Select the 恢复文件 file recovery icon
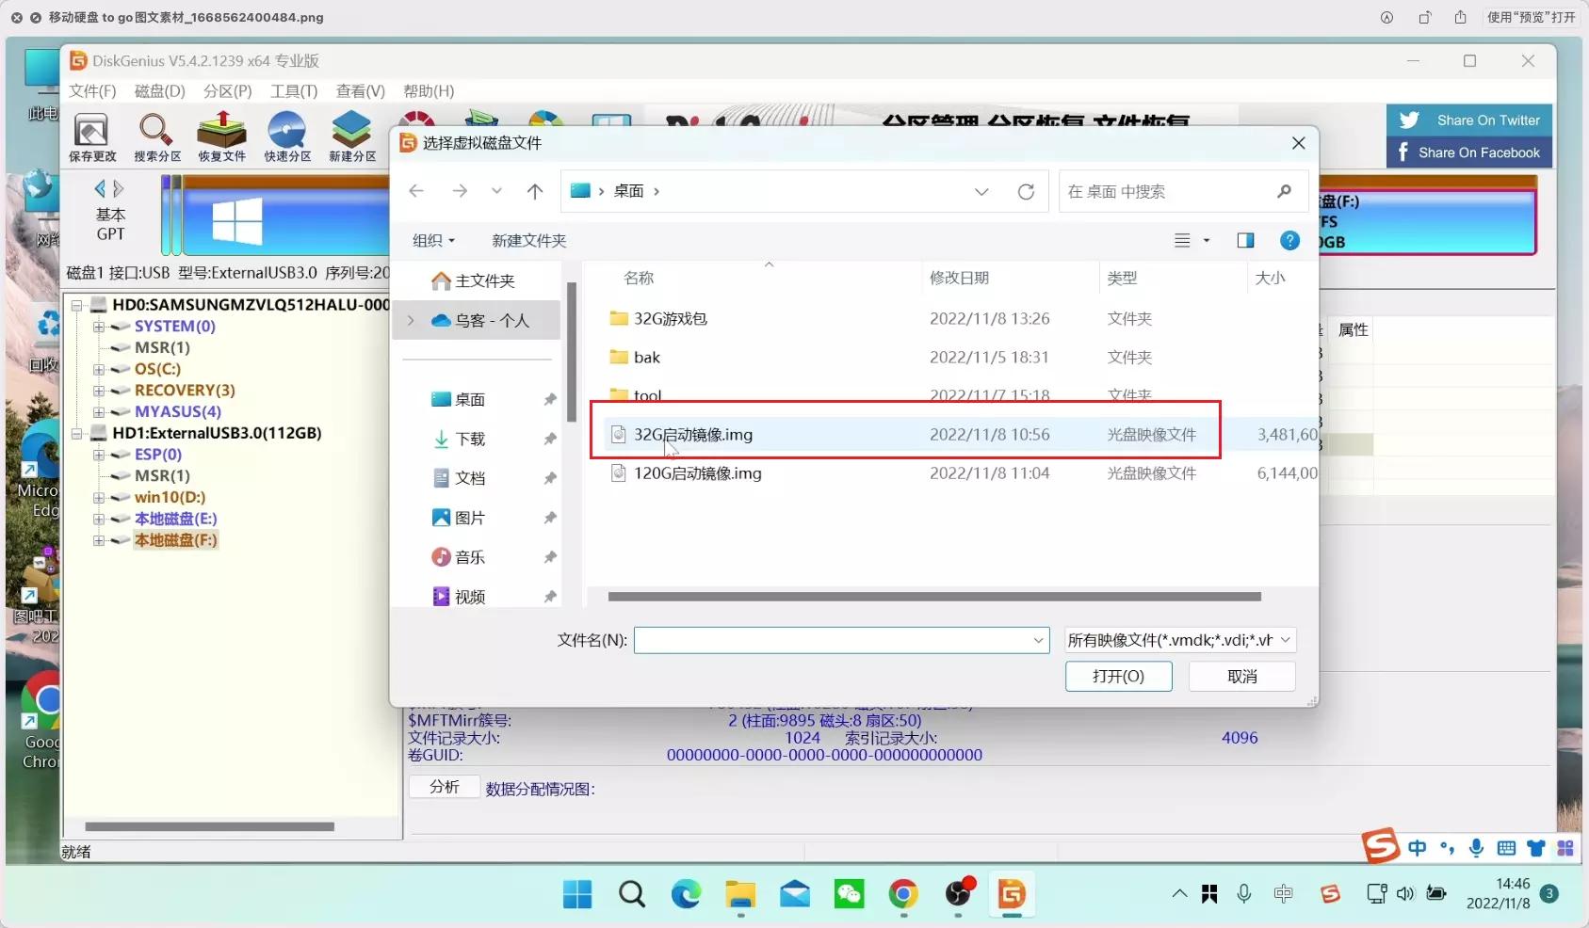Screen dimensions: 1589x928 click(221, 136)
